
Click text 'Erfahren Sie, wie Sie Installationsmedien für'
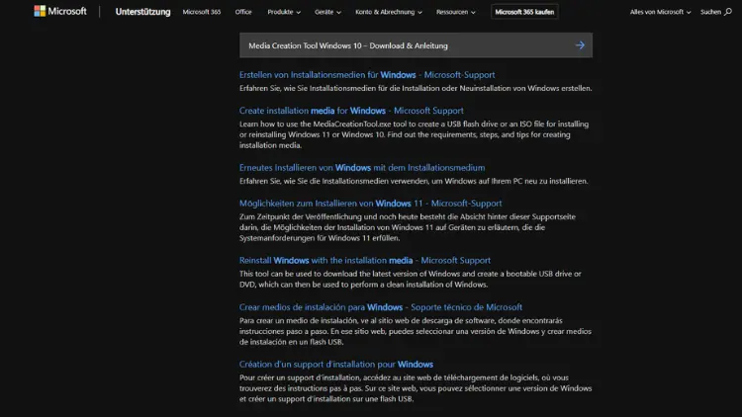coord(416,88)
